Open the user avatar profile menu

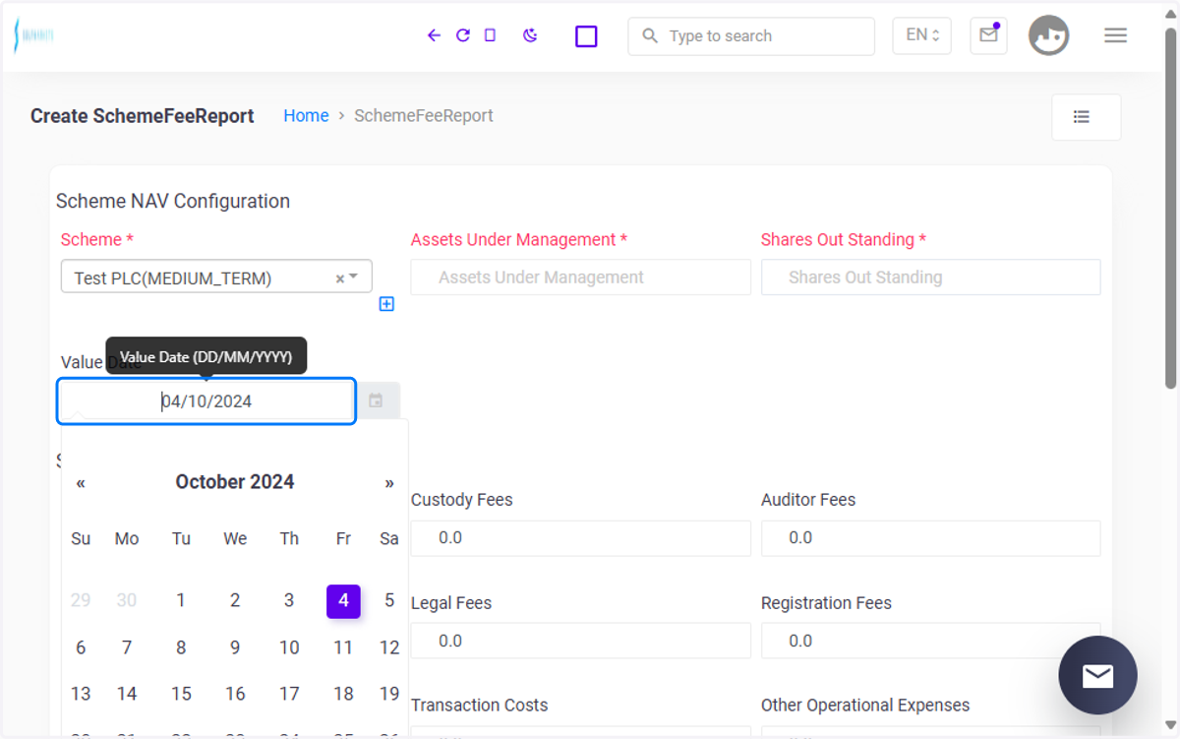pyautogui.click(x=1048, y=35)
